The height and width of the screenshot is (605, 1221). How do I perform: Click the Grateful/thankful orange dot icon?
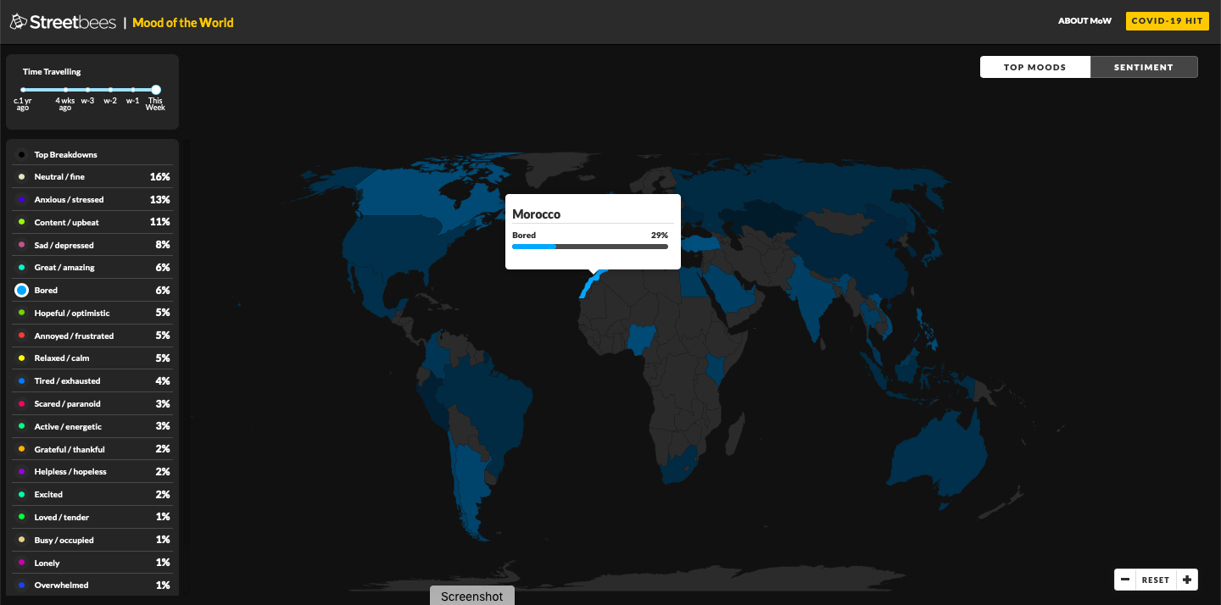21,448
